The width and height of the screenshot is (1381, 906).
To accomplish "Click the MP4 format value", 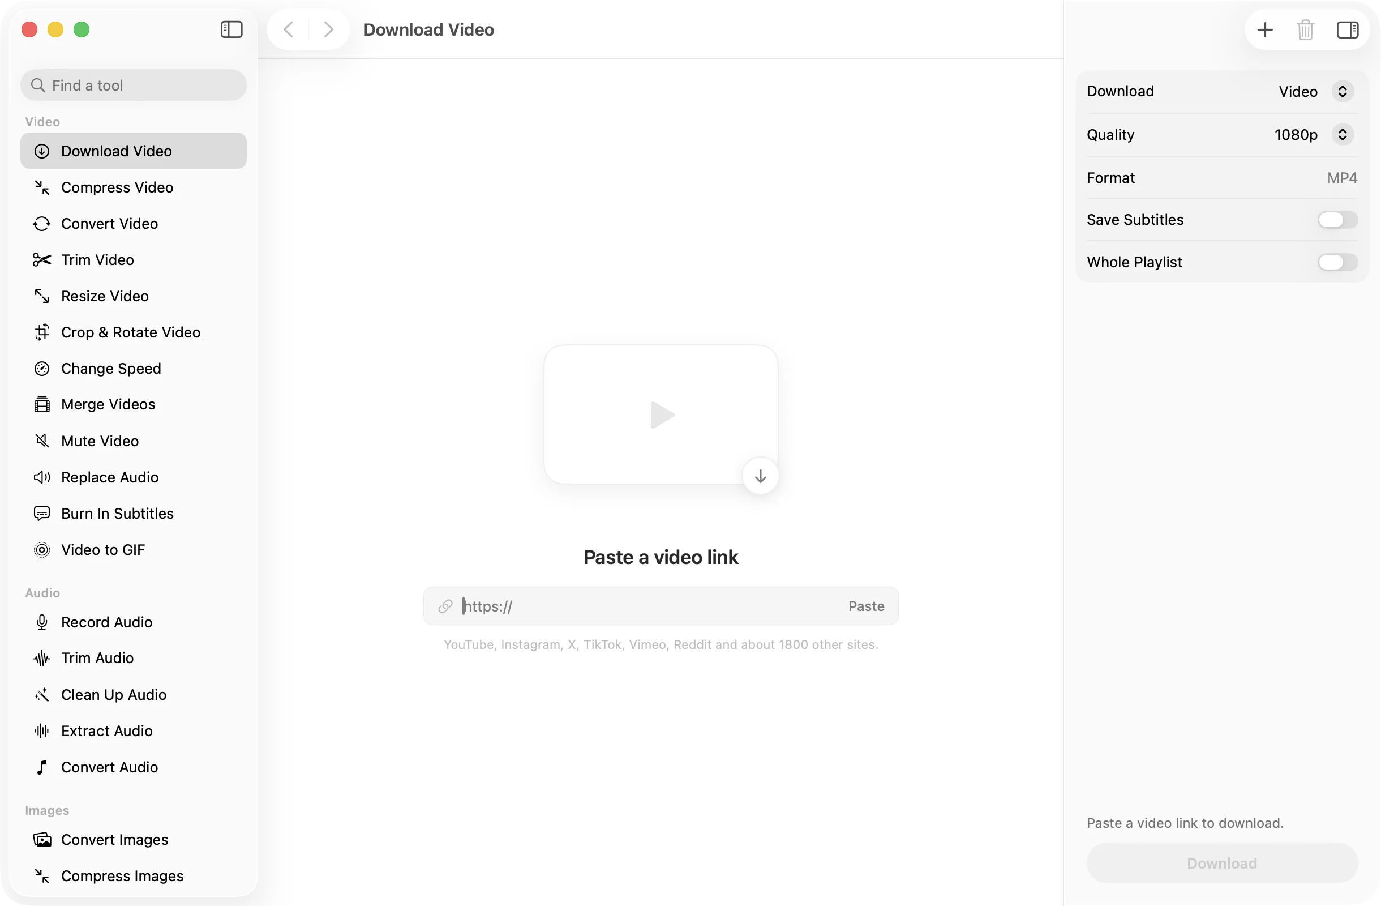I will (x=1341, y=178).
